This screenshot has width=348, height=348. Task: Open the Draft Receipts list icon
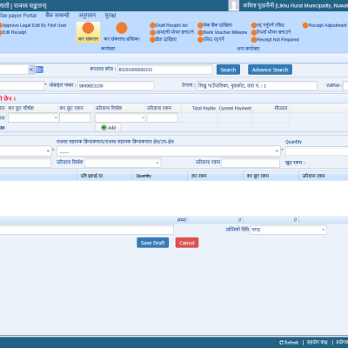tap(152, 25)
